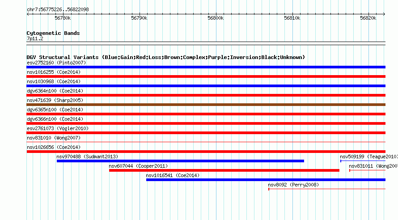Click the ruler's right arrowhead

(x=384, y=14)
